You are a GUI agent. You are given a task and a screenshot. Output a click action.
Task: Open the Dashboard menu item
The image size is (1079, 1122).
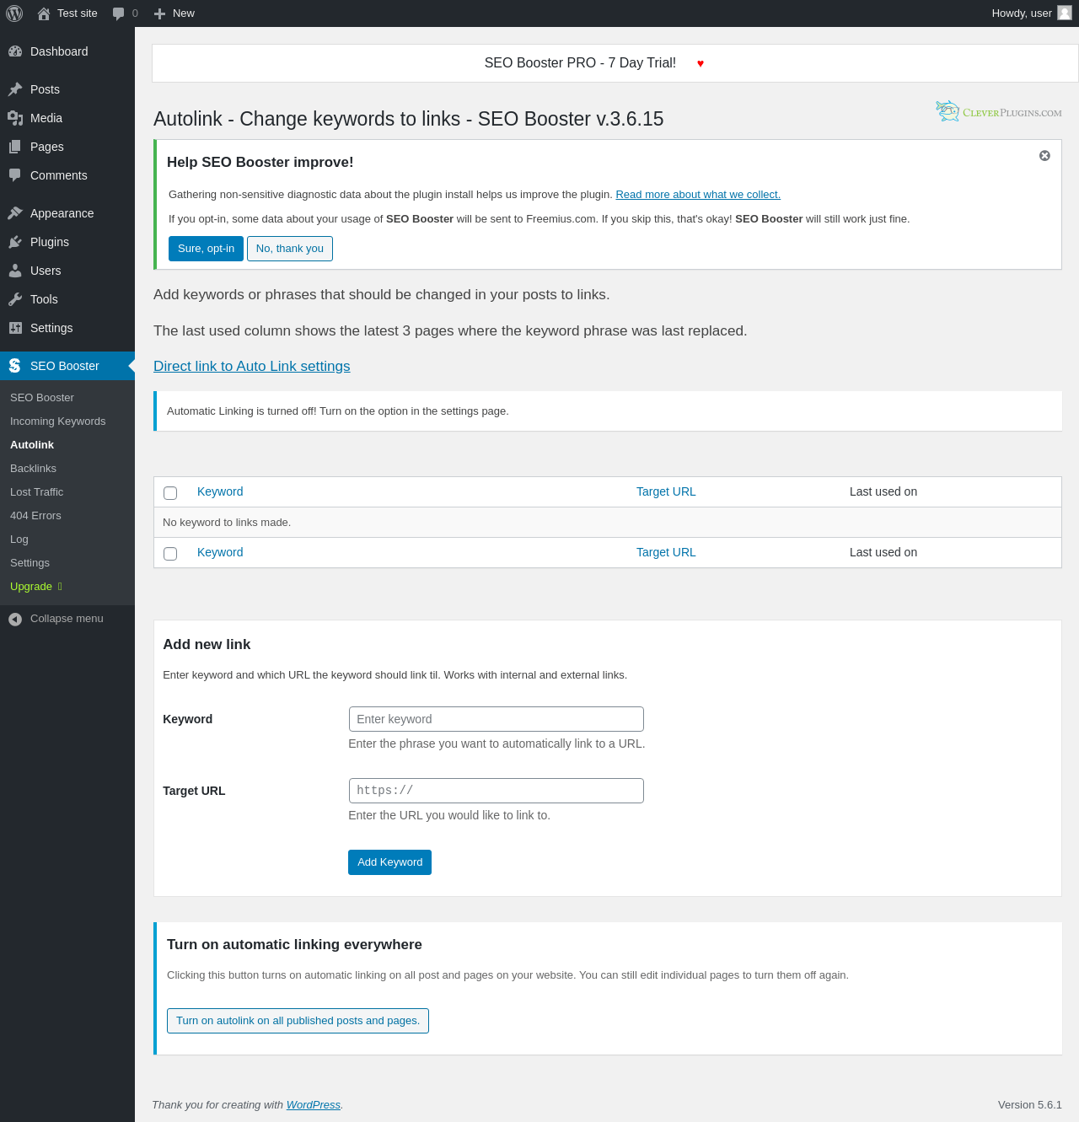tap(67, 51)
